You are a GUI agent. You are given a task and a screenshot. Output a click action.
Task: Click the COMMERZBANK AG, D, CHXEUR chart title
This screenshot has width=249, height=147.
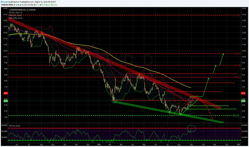coord(22,10)
